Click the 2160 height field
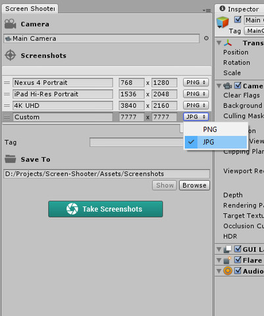The width and height of the screenshot is (264, 316). pos(164,105)
